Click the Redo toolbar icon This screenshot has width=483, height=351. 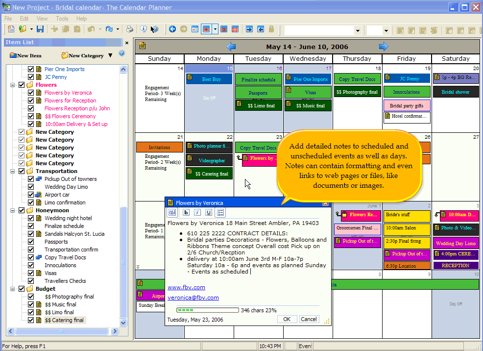(x=109, y=29)
